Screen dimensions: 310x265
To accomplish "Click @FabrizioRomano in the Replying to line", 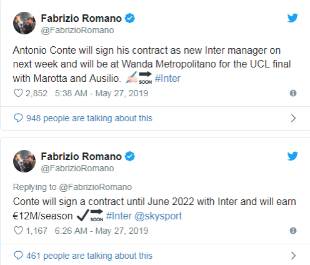I will pos(96,187).
